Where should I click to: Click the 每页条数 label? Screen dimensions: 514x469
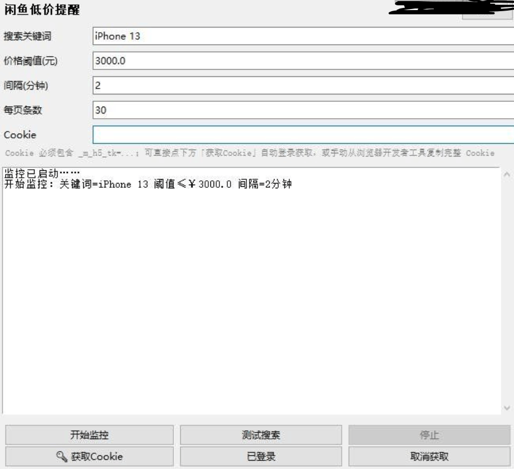coord(23,110)
